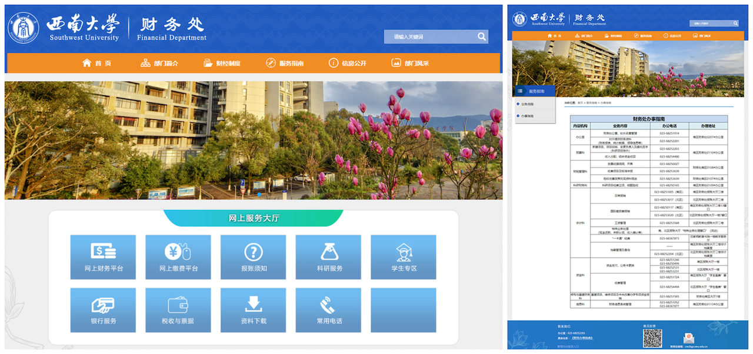Open the 资料下载 download tile
This screenshot has height=354, width=753.
(x=254, y=310)
